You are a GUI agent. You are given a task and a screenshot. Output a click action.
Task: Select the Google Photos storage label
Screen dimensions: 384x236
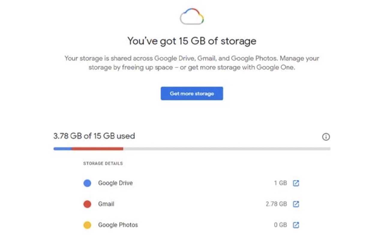coord(118,225)
